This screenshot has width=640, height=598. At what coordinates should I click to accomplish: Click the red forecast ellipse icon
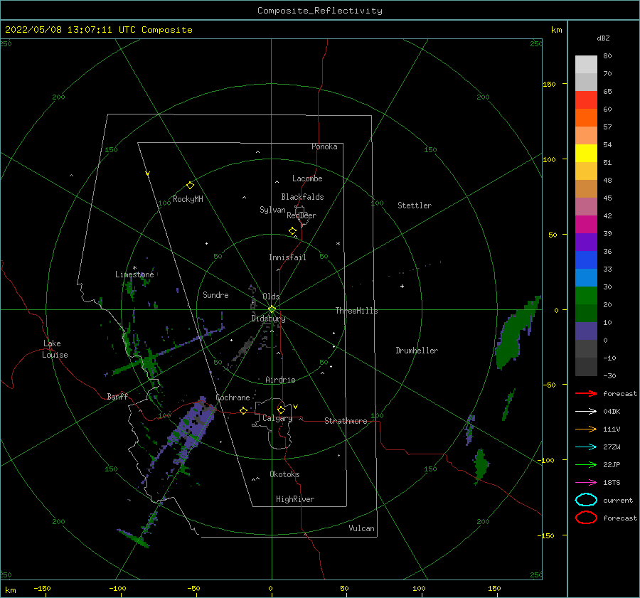[x=586, y=518]
